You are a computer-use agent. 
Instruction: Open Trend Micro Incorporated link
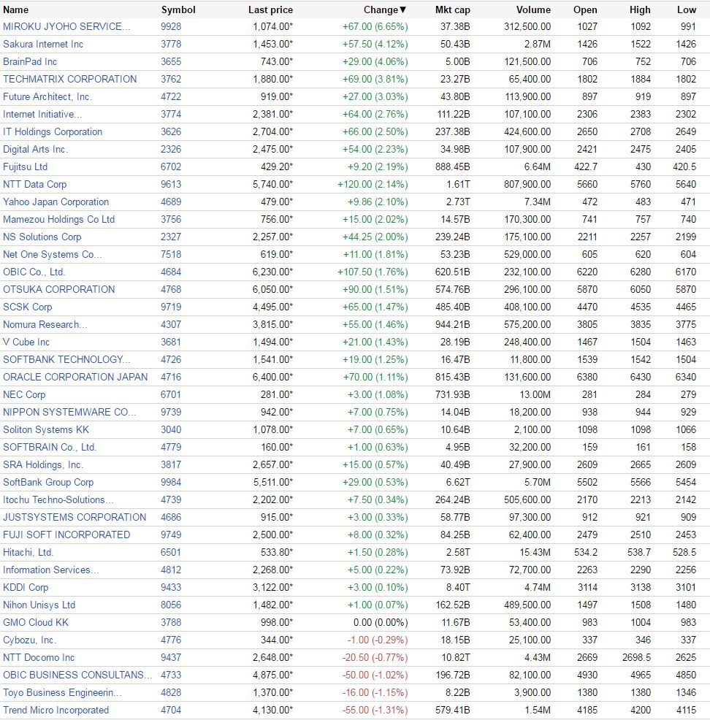click(56, 710)
